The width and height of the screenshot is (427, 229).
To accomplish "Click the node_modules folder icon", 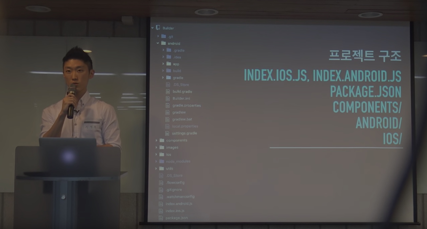I will point(162,161).
